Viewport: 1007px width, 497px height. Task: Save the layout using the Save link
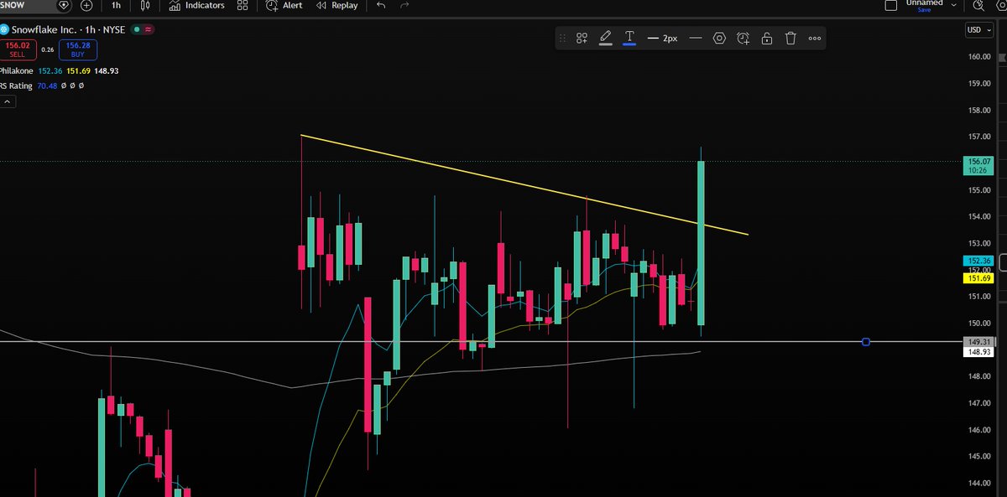pos(924,10)
